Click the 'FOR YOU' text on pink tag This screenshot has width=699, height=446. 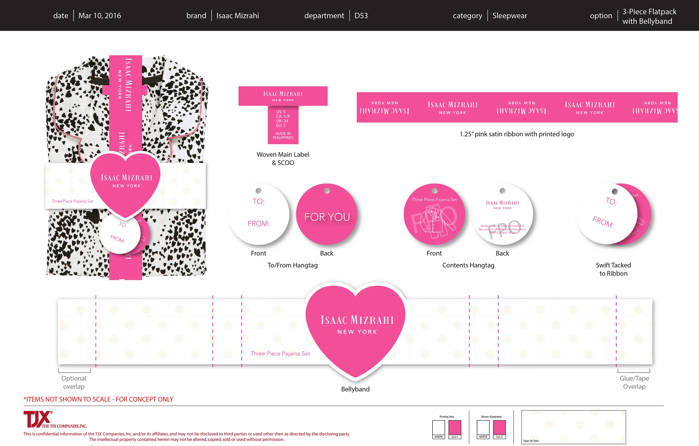(327, 217)
